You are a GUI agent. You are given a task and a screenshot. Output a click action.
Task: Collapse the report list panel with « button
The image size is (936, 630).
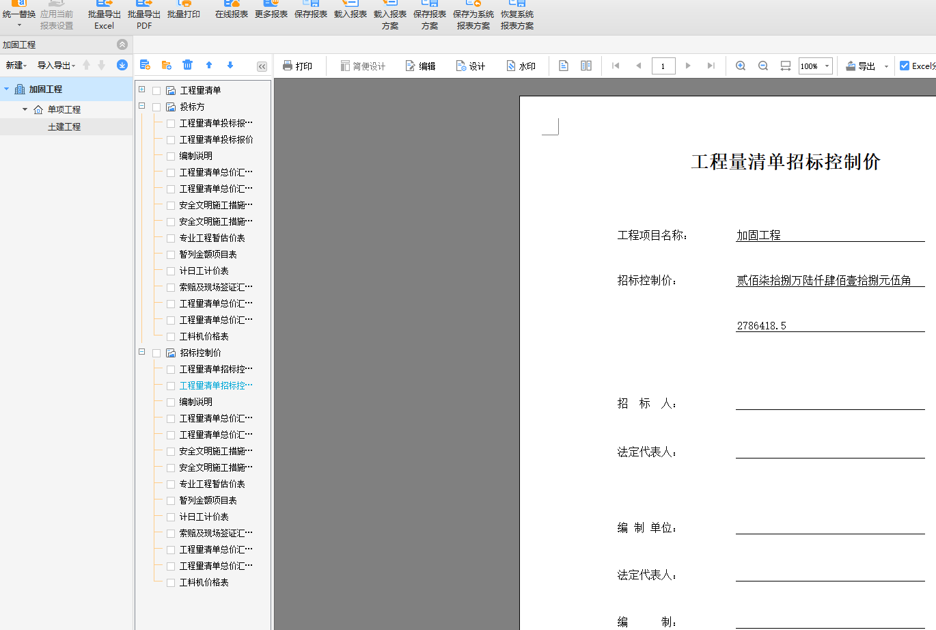262,66
